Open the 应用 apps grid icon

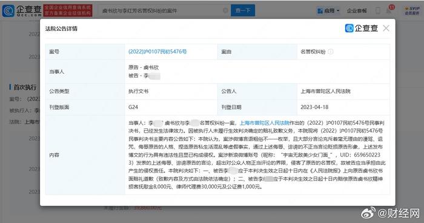coord(320,11)
